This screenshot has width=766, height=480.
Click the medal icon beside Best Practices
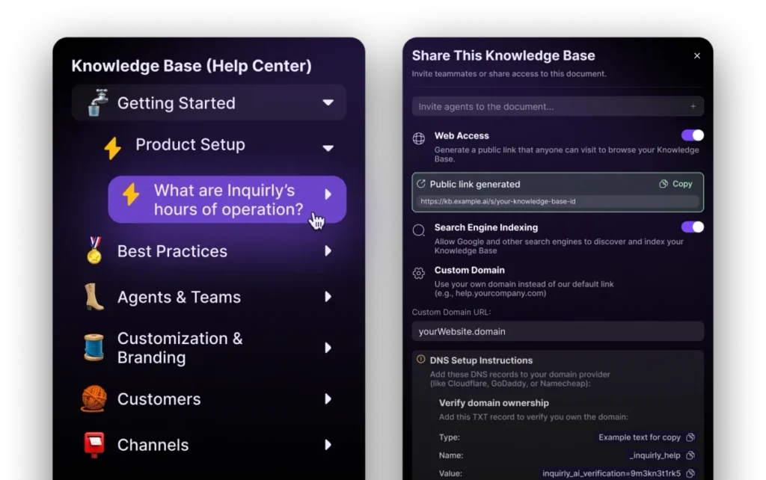(94, 251)
